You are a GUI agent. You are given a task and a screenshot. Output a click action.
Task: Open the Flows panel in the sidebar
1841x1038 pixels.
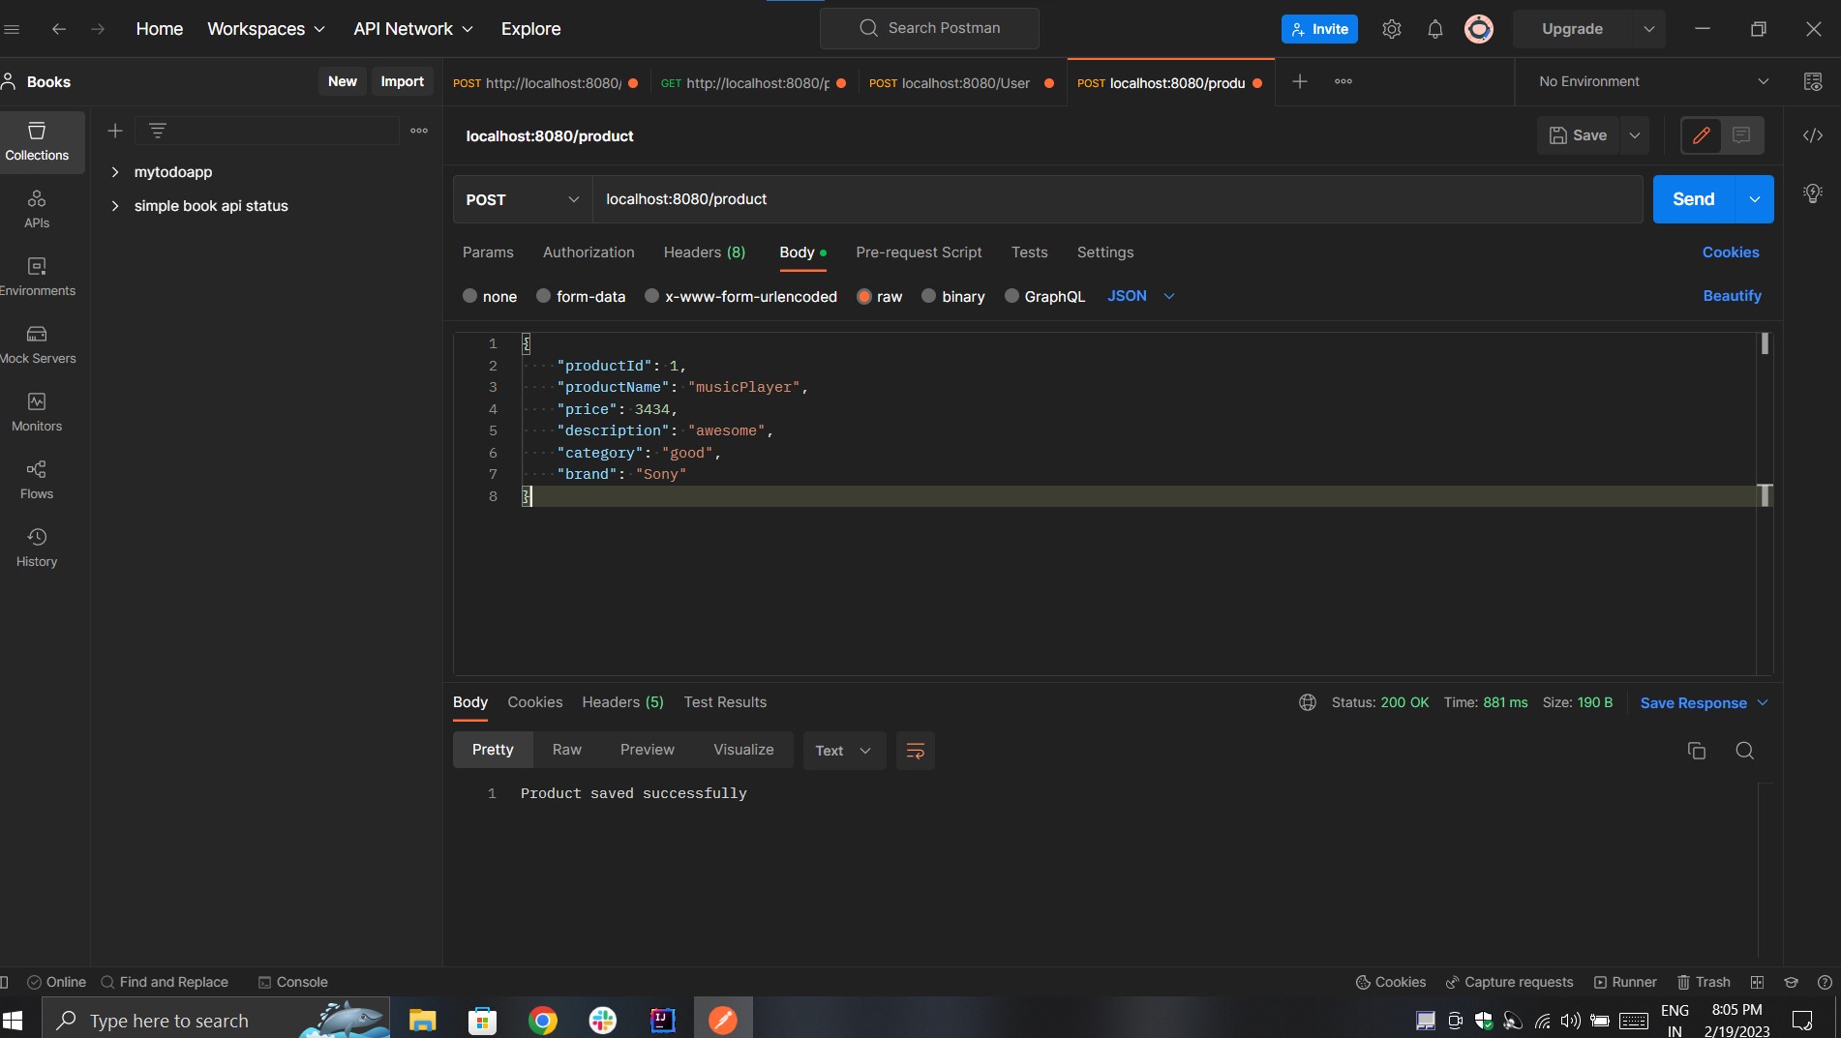point(36,479)
